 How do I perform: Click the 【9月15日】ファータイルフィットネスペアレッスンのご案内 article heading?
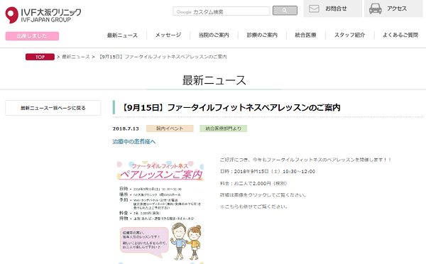pos(230,108)
